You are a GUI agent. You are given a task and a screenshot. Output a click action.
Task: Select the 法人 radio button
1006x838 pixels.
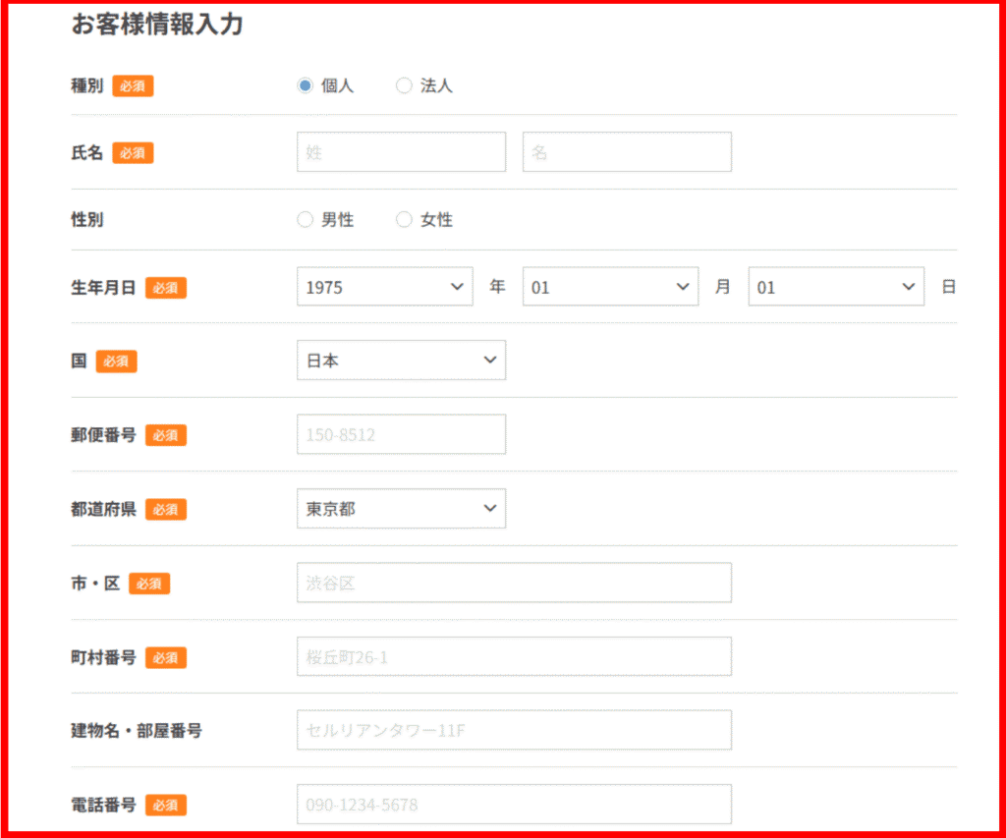pos(404,85)
